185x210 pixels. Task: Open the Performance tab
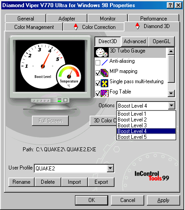154,19
